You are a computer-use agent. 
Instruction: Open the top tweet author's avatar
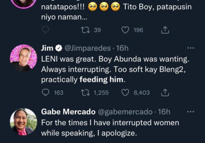click(x=24, y=4)
